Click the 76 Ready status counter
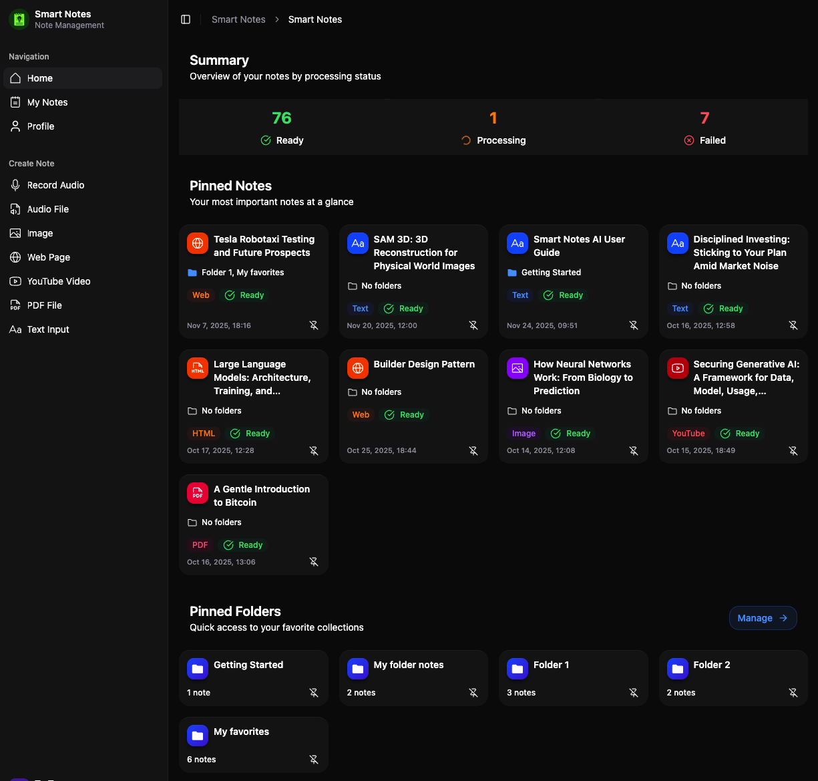The height and width of the screenshot is (781, 818). [x=282, y=127]
